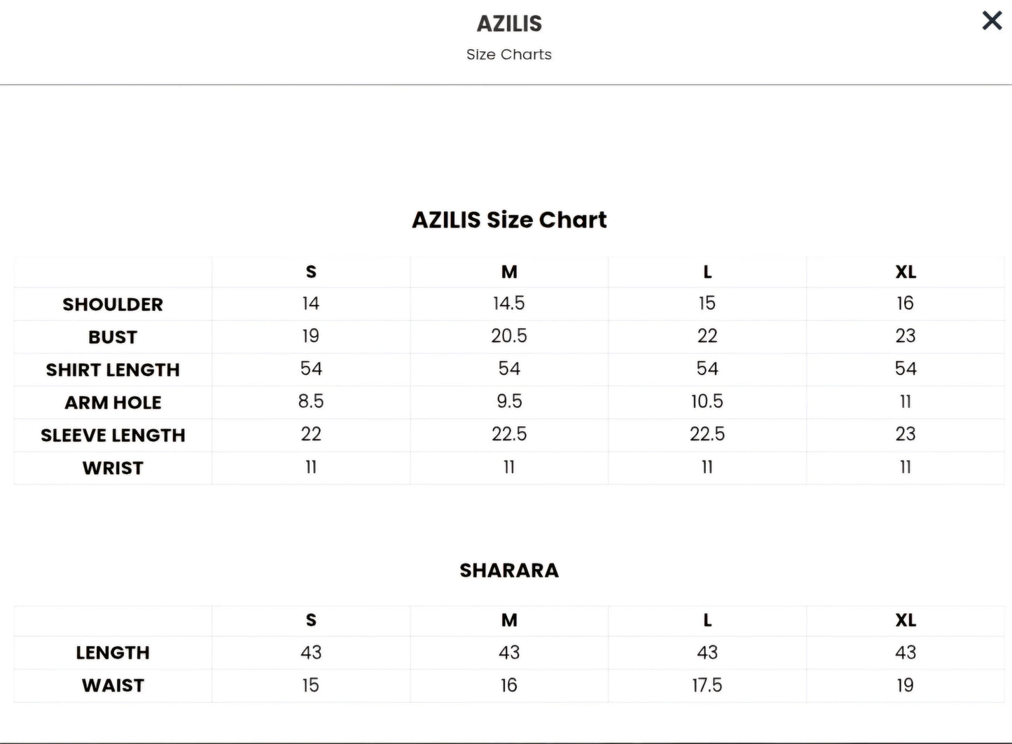Click the WRIST row label
The height and width of the screenshot is (744, 1012).
point(113,468)
